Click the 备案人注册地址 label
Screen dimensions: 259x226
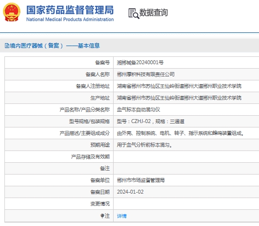pos(93,86)
